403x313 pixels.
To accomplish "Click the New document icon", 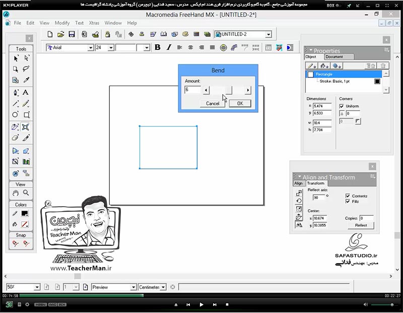I will (50, 34).
